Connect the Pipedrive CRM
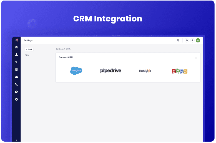The width and height of the screenshot is (216, 143). pos(110,71)
